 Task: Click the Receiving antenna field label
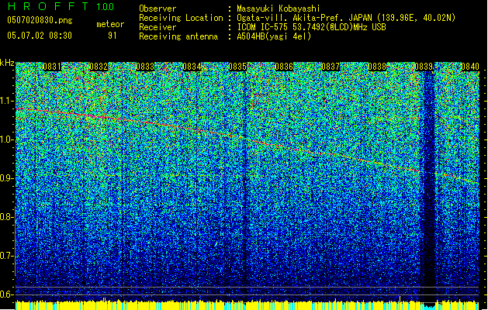(x=178, y=36)
